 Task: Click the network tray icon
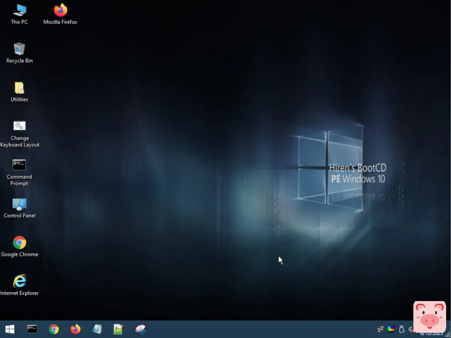[x=380, y=329]
